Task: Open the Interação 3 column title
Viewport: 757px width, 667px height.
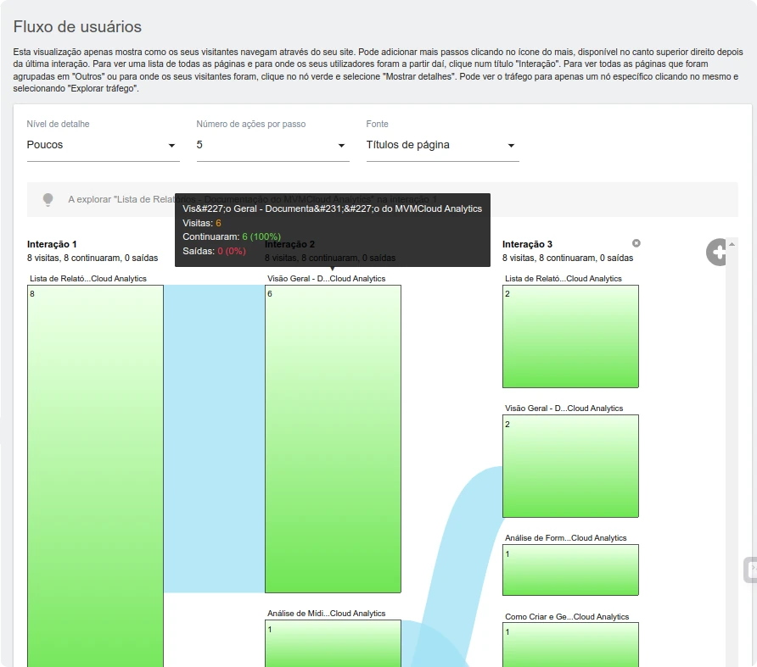Action: [527, 244]
